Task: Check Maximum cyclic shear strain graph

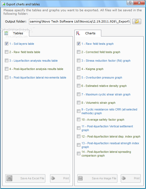Action: click(78, 94)
